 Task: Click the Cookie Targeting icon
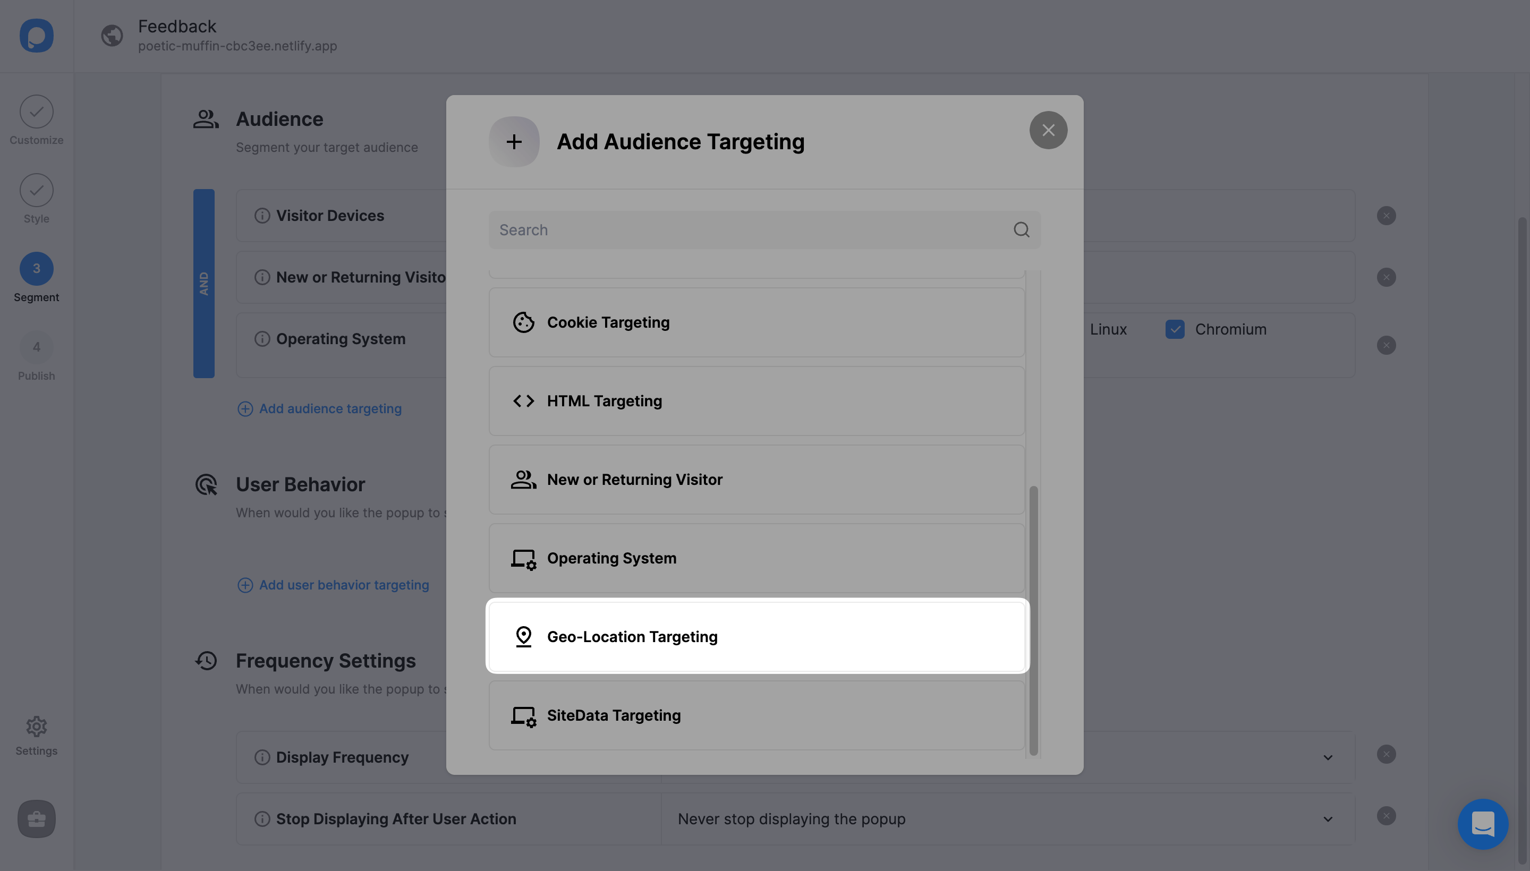pos(523,321)
